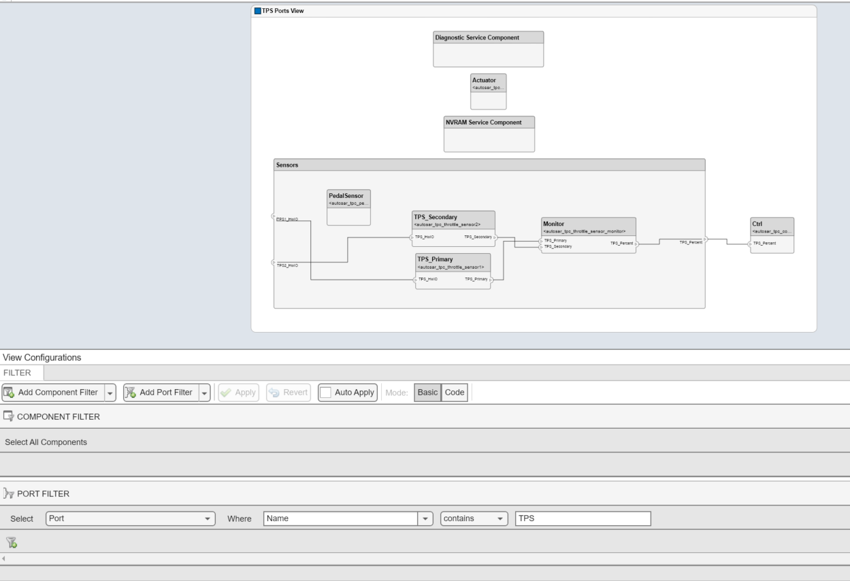Click the TPS Ports View blue icon

pyautogui.click(x=257, y=11)
